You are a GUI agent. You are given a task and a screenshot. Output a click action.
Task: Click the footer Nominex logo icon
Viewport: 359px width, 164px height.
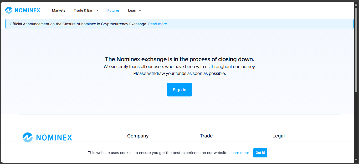[x=27, y=137]
